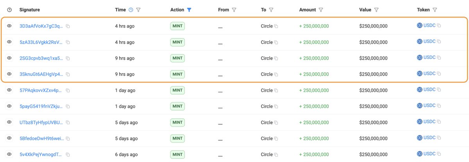Copy signature 2SG3cpvb3wq1xa5 with copy icon
Screen dimensions: 469x162
point(68,58)
